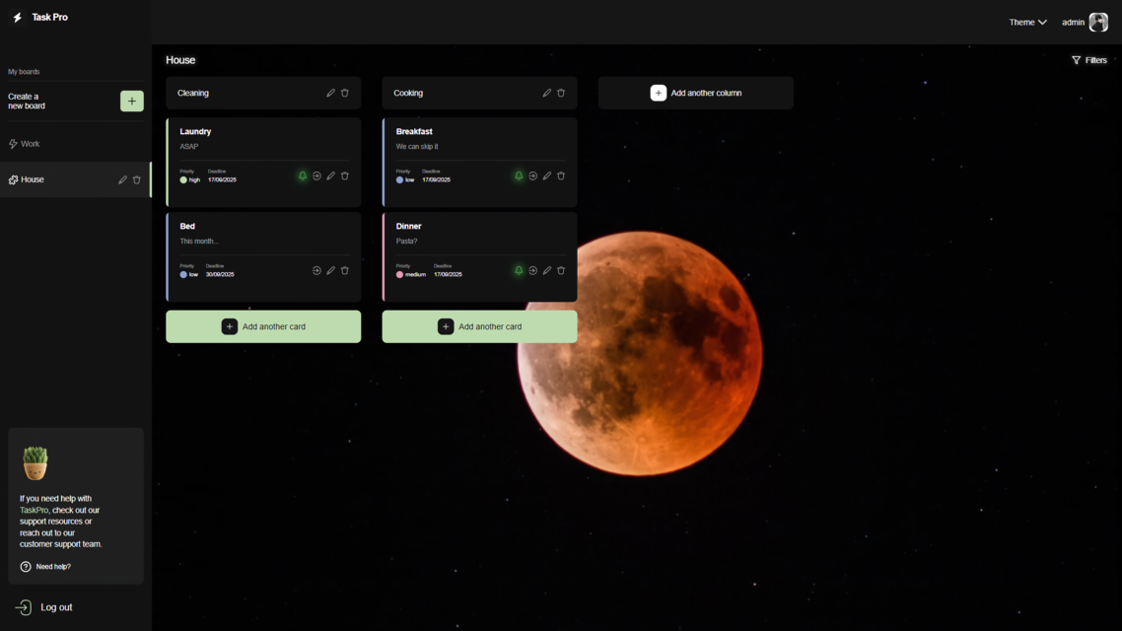The width and height of the screenshot is (1122, 631).
Task: Delete the Laundry card
Action: [x=345, y=175]
